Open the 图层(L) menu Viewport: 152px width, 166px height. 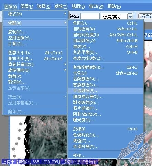click(27, 7)
